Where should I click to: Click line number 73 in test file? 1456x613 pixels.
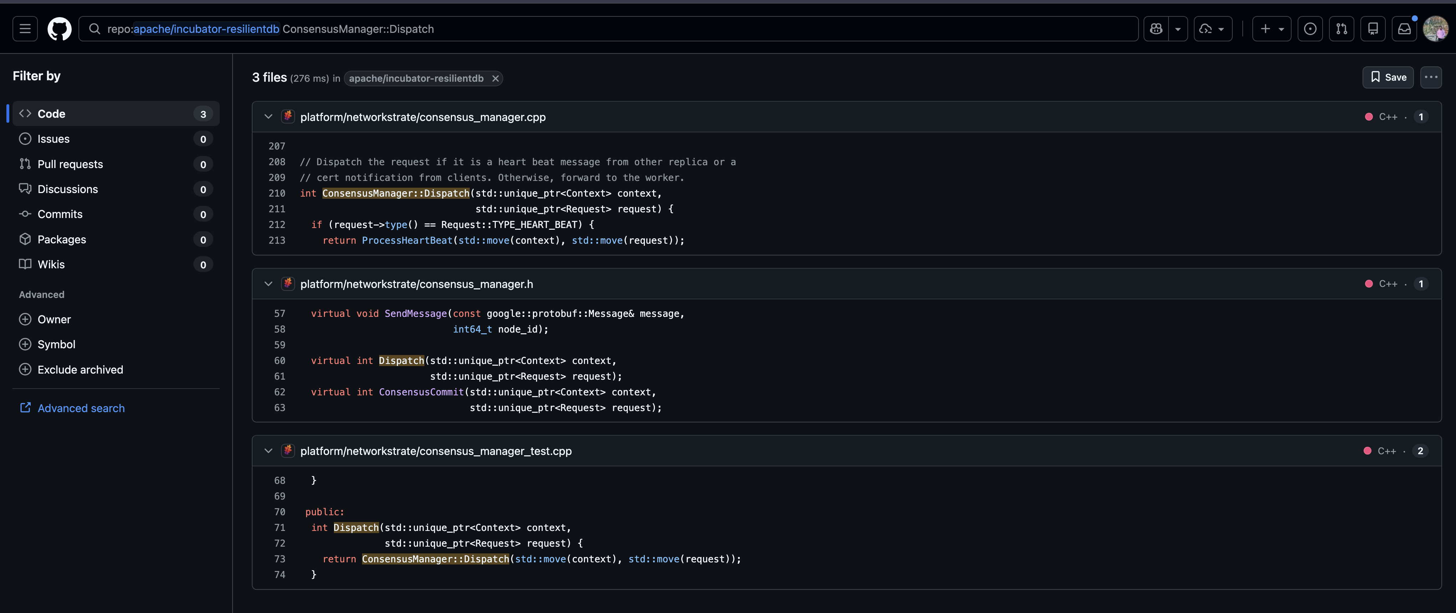(x=280, y=559)
